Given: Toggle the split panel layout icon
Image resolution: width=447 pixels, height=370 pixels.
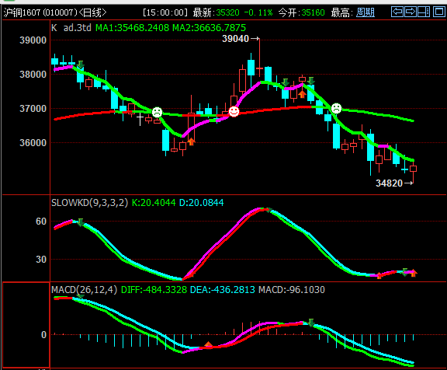Looking at the screenshot, I should click(x=424, y=12).
